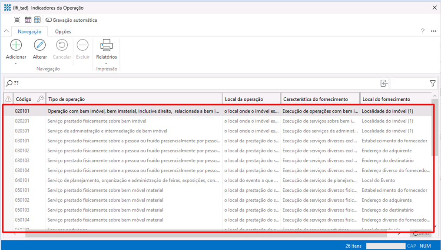Collapse the ribbon with the chevron
Viewport: 441px width, 250px height.
7,31
